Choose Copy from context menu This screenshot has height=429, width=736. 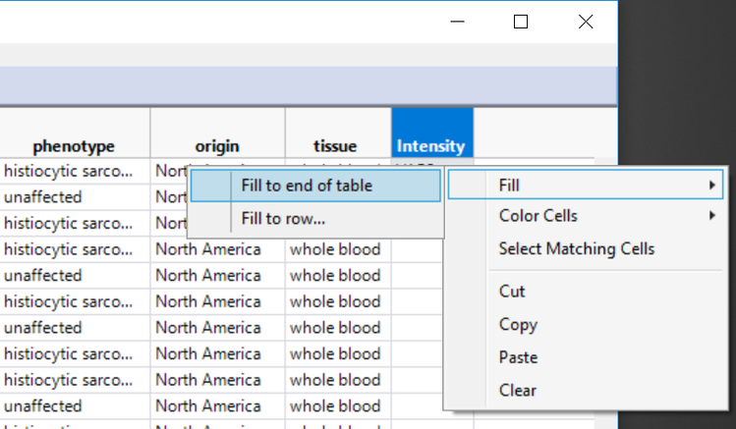pos(518,324)
